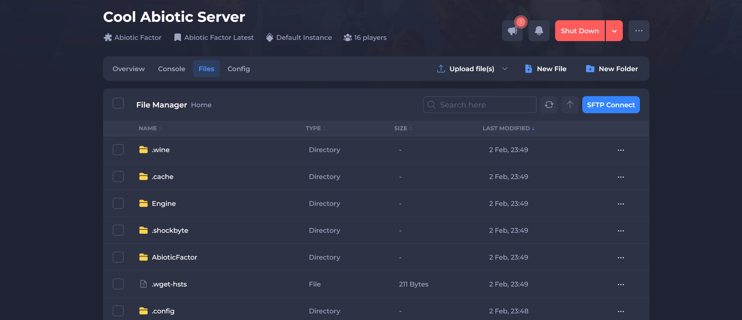Click the 211 Bytes size value
Viewport: 742px width, 320px height.
coord(414,284)
